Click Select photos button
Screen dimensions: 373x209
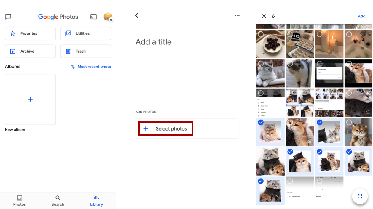pyautogui.click(x=166, y=129)
